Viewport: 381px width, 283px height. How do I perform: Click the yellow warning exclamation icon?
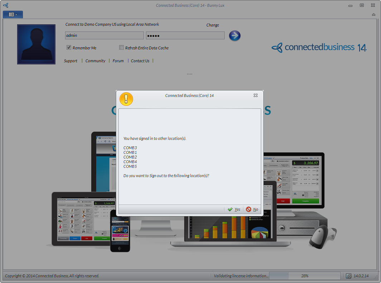126,99
